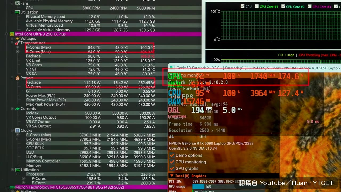
Task: Collapse the Intel(R) Graphics section in FurMark
Action: pyautogui.click(x=172, y=176)
